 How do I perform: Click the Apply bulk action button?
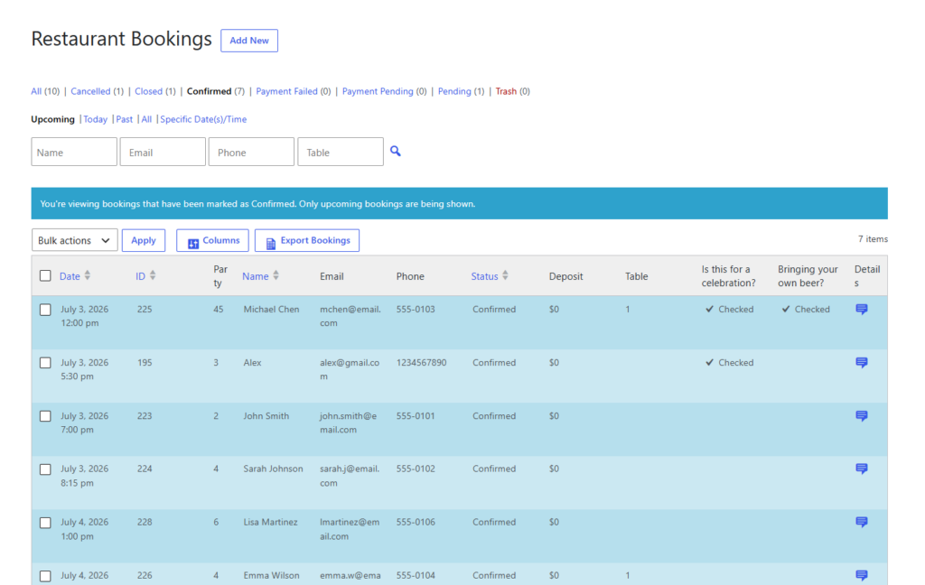[144, 240]
